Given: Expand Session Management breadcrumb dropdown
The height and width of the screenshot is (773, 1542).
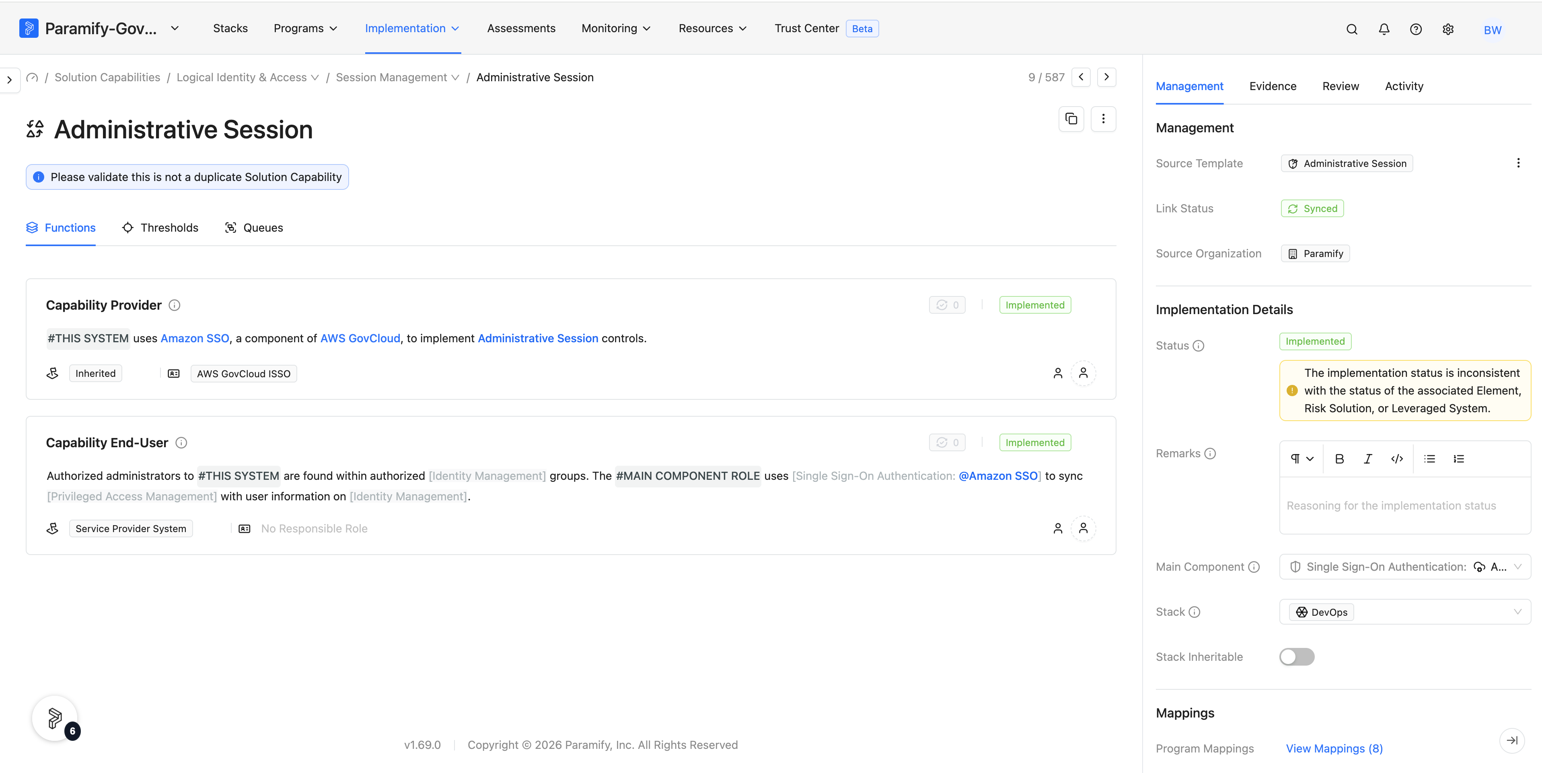Looking at the screenshot, I should coord(455,78).
